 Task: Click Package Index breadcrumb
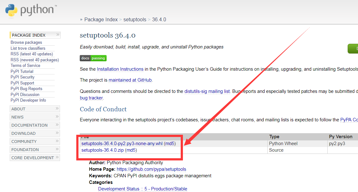pos(101,20)
